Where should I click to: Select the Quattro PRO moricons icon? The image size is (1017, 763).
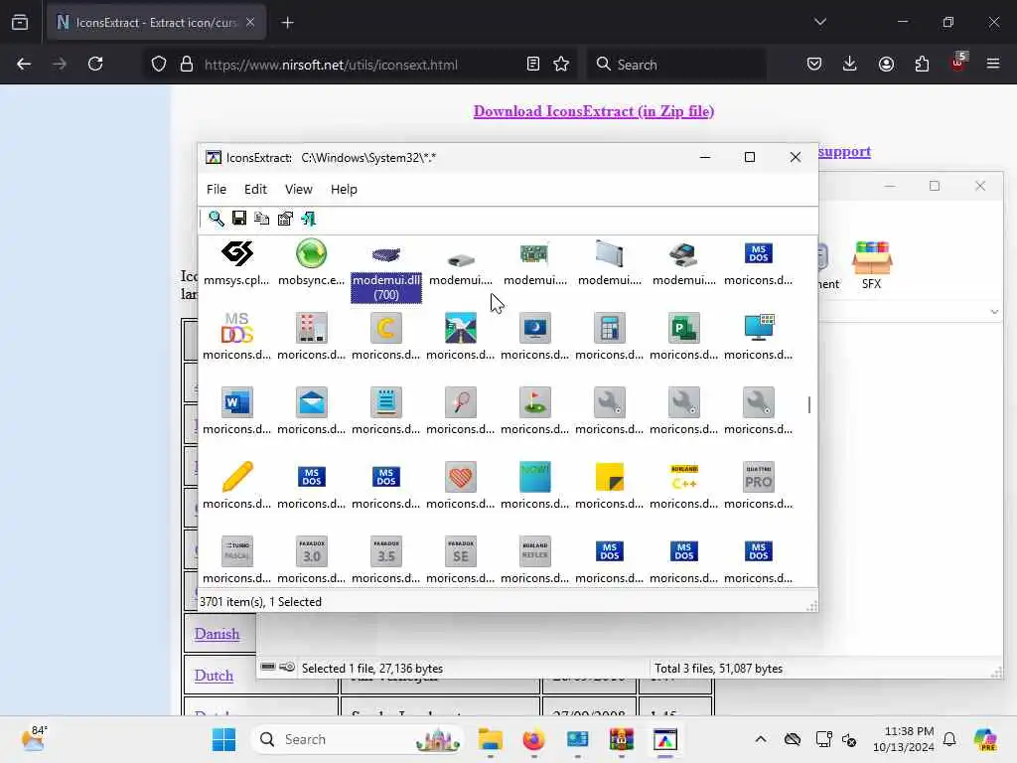click(x=758, y=485)
